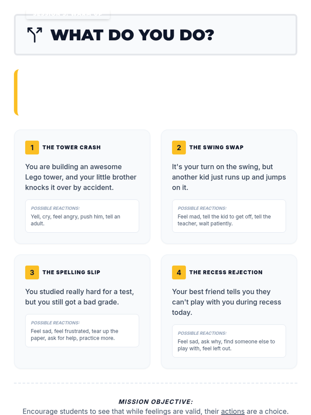Click the Spelling Slip possible reactions box
The width and height of the screenshot is (311, 415).
click(x=82, y=331)
